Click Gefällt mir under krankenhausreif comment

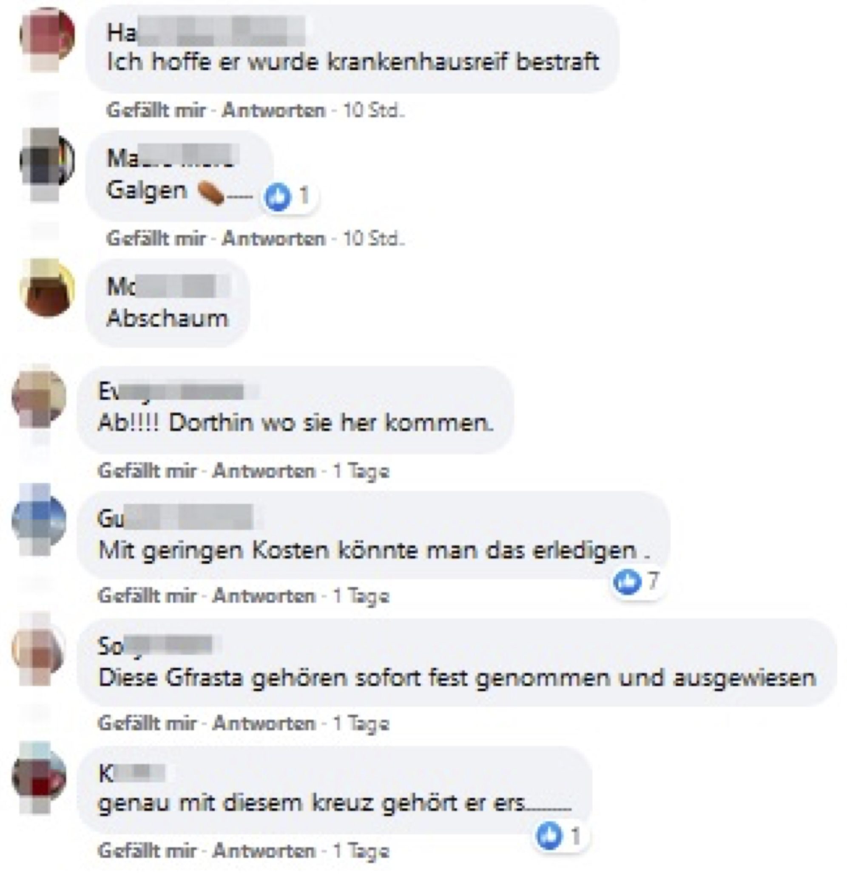pos(156,110)
